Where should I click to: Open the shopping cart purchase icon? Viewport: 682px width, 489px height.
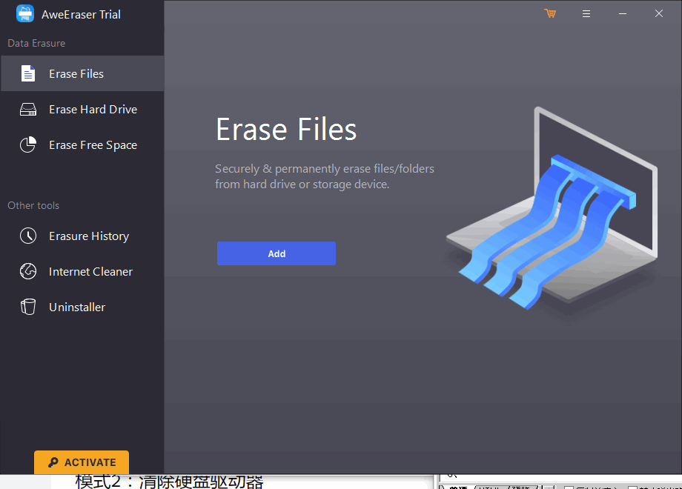coord(550,13)
